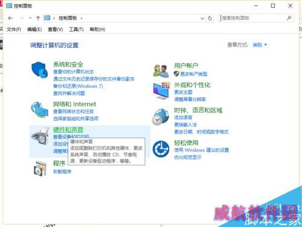
Task: Click 选择家庭组和共享选项 link
Action: [x=75, y=119]
